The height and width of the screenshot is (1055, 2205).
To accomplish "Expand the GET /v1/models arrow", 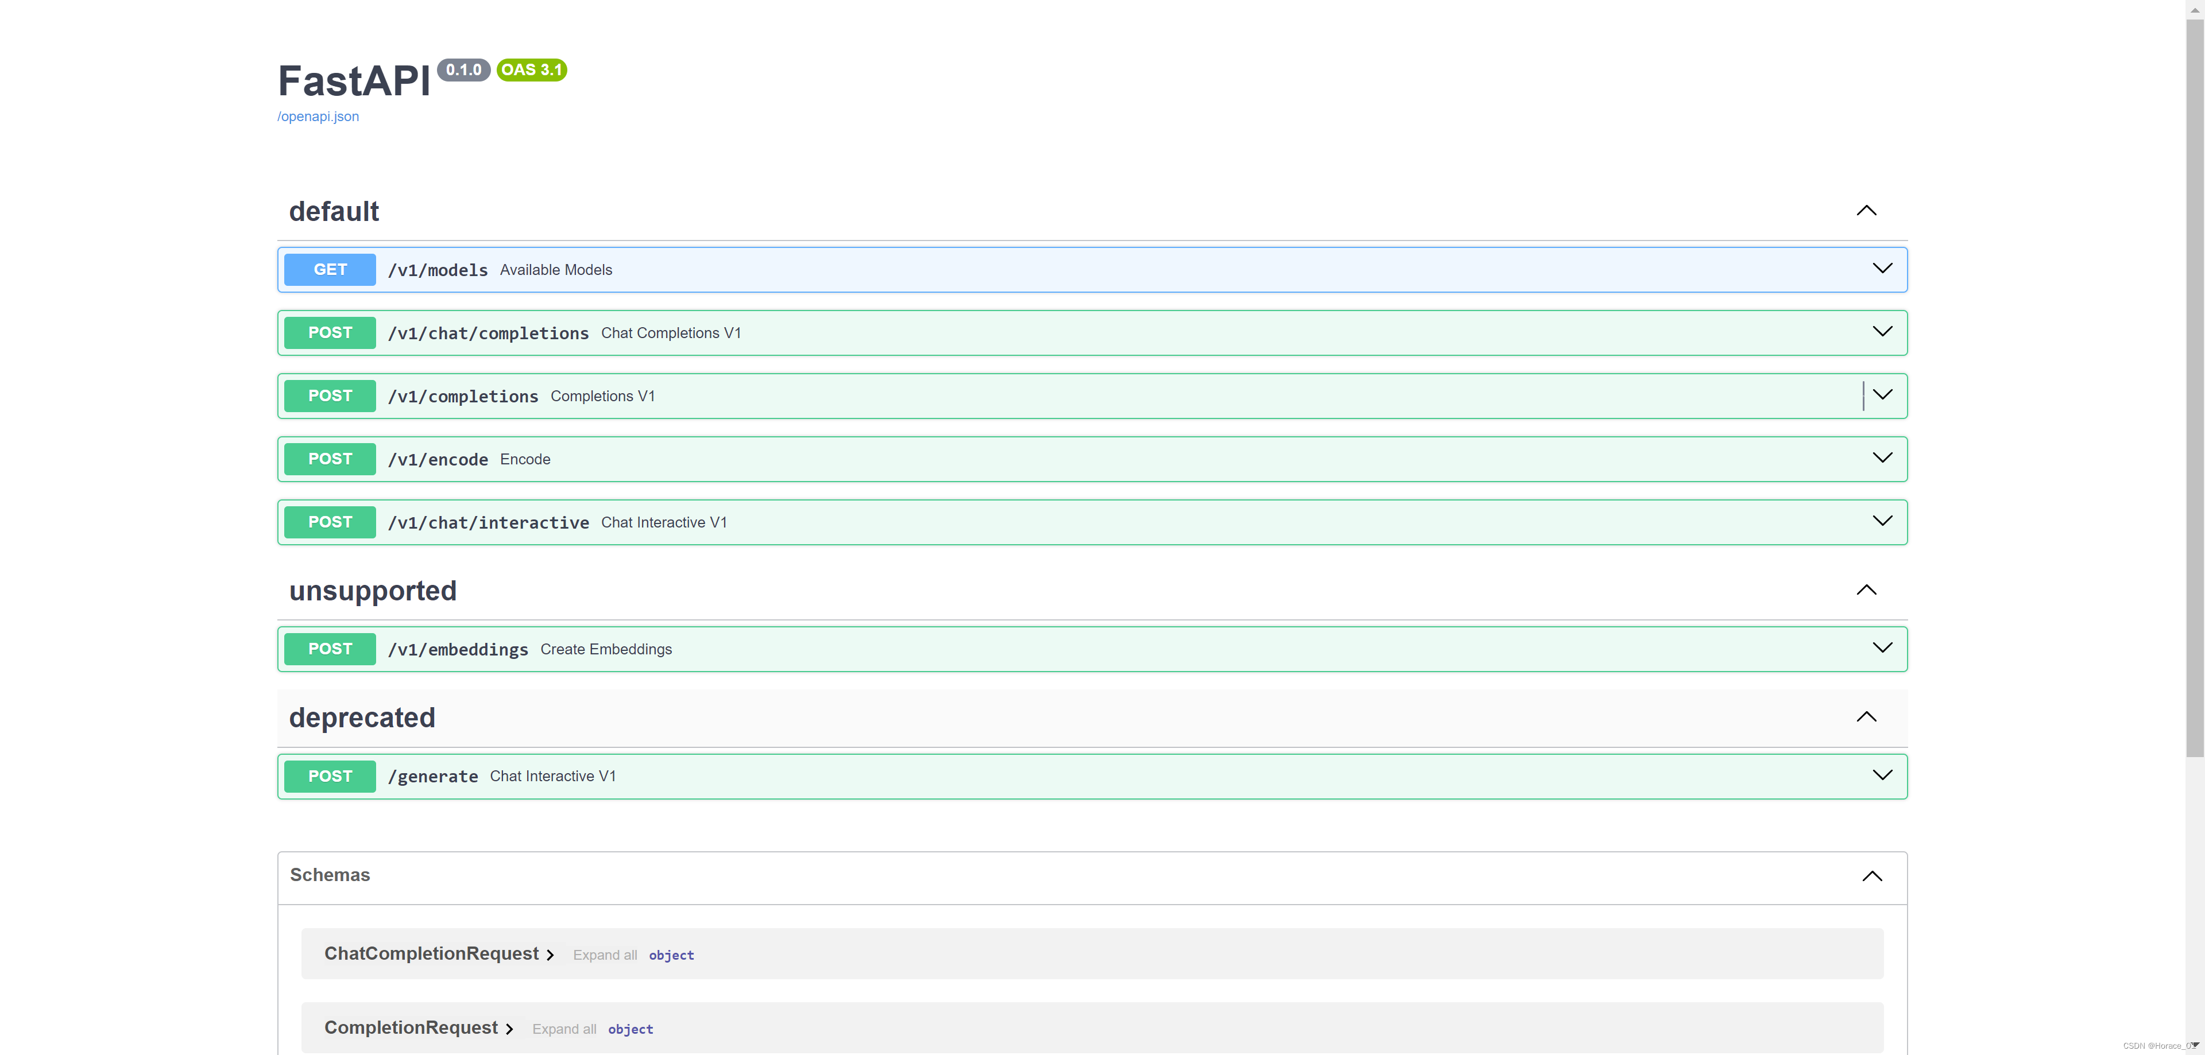I will tap(1882, 269).
